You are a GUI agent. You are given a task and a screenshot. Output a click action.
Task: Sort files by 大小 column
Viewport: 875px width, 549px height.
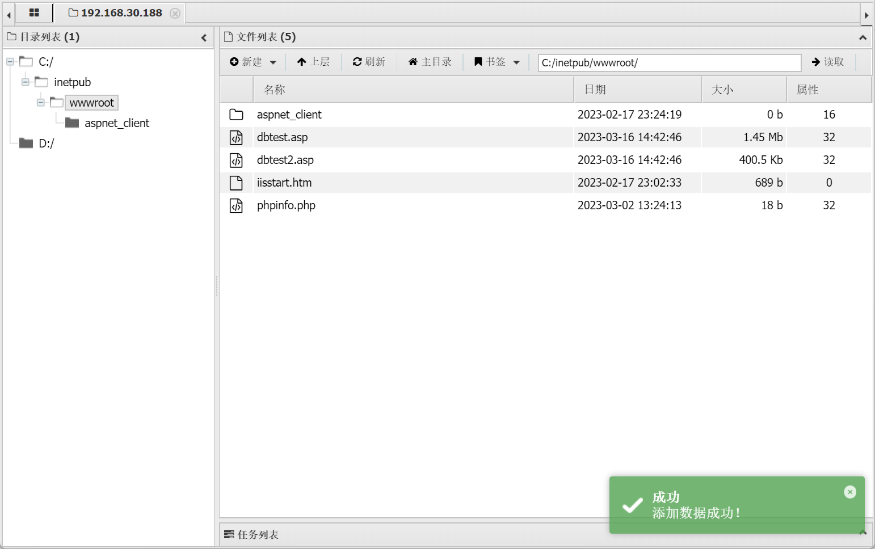[744, 90]
